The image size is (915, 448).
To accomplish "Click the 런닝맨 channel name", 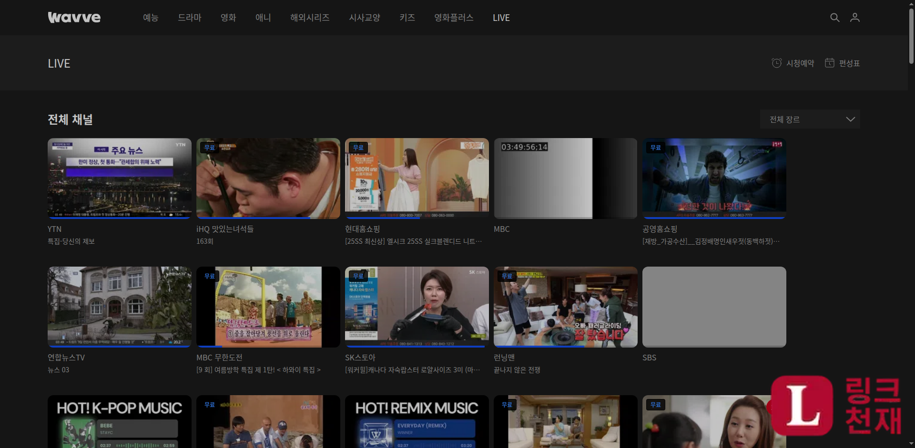I will tap(504, 358).
